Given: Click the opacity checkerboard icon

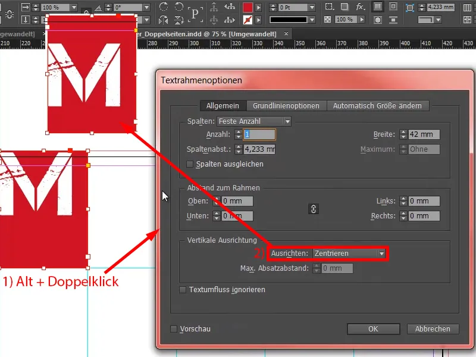Looking at the screenshot, I should (328, 20).
